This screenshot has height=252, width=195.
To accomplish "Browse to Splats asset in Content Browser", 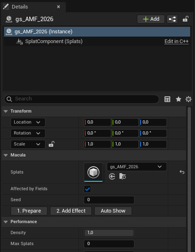I will click(x=123, y=176).
